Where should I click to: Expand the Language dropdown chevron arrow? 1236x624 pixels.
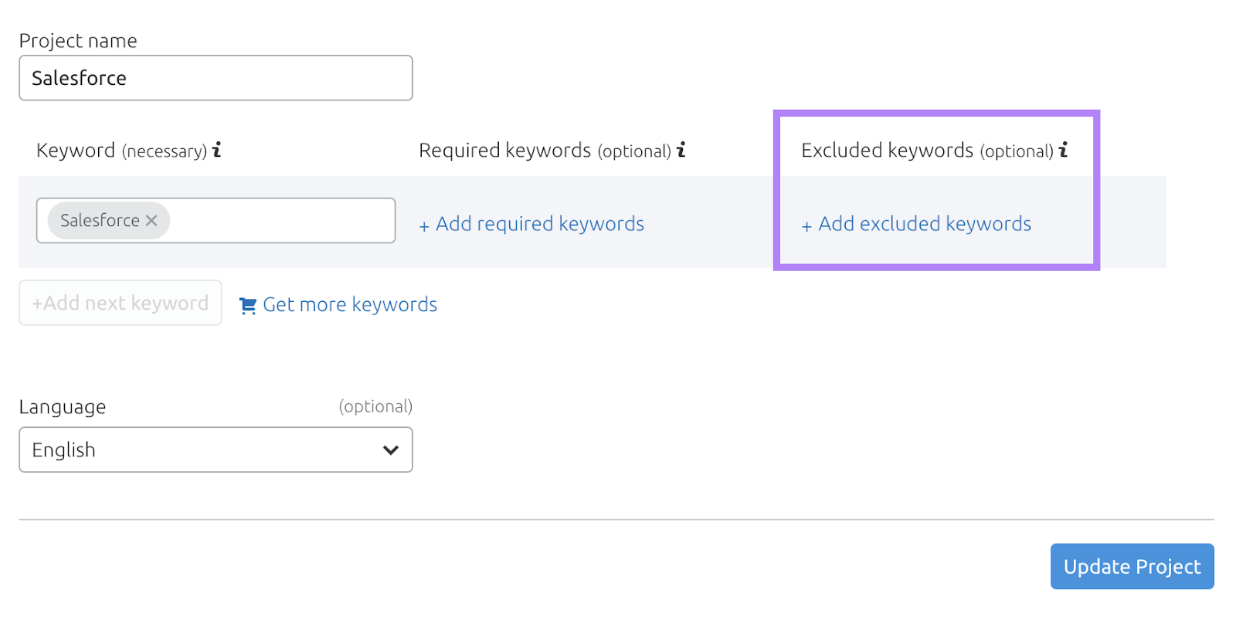391,450
